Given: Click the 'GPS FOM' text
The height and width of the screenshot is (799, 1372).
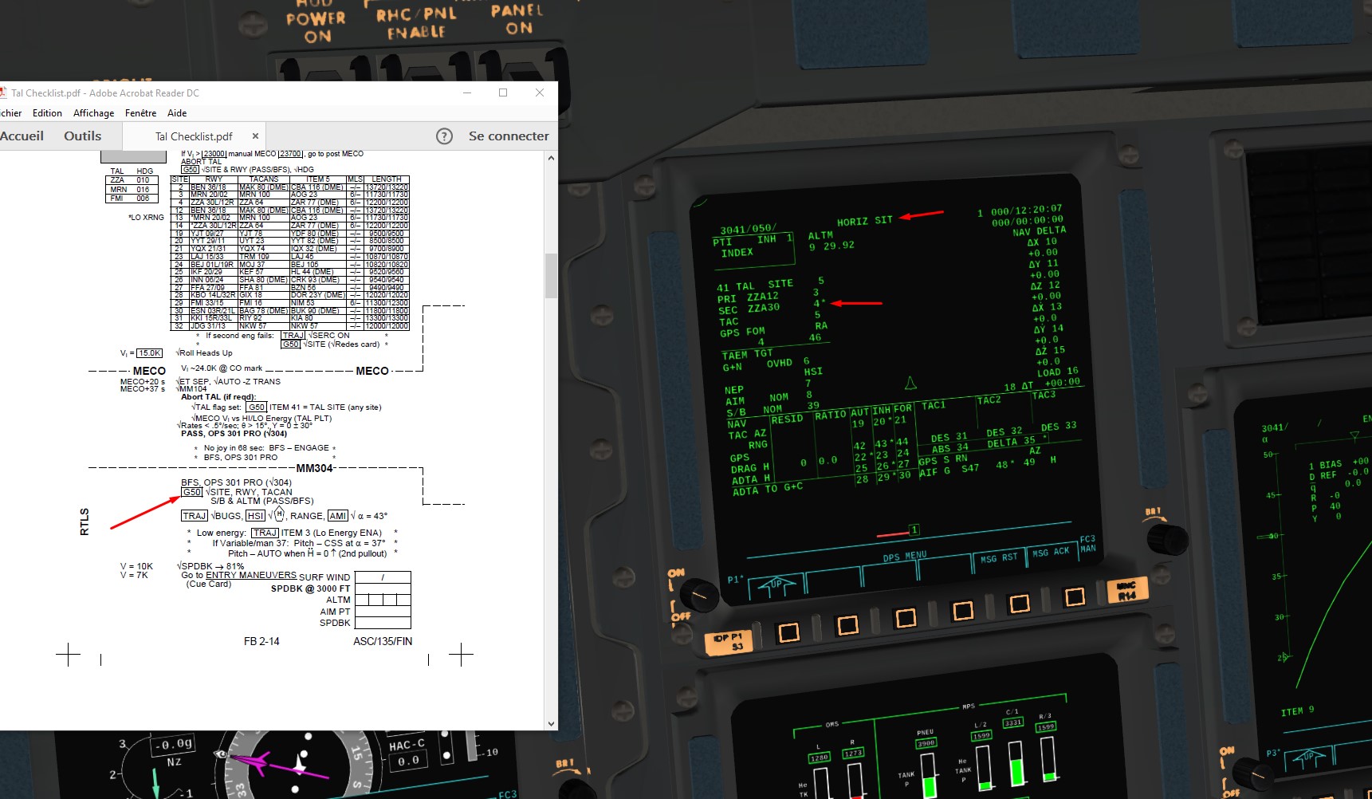Looking at the screenshot, I should click(x=741, y=333).
